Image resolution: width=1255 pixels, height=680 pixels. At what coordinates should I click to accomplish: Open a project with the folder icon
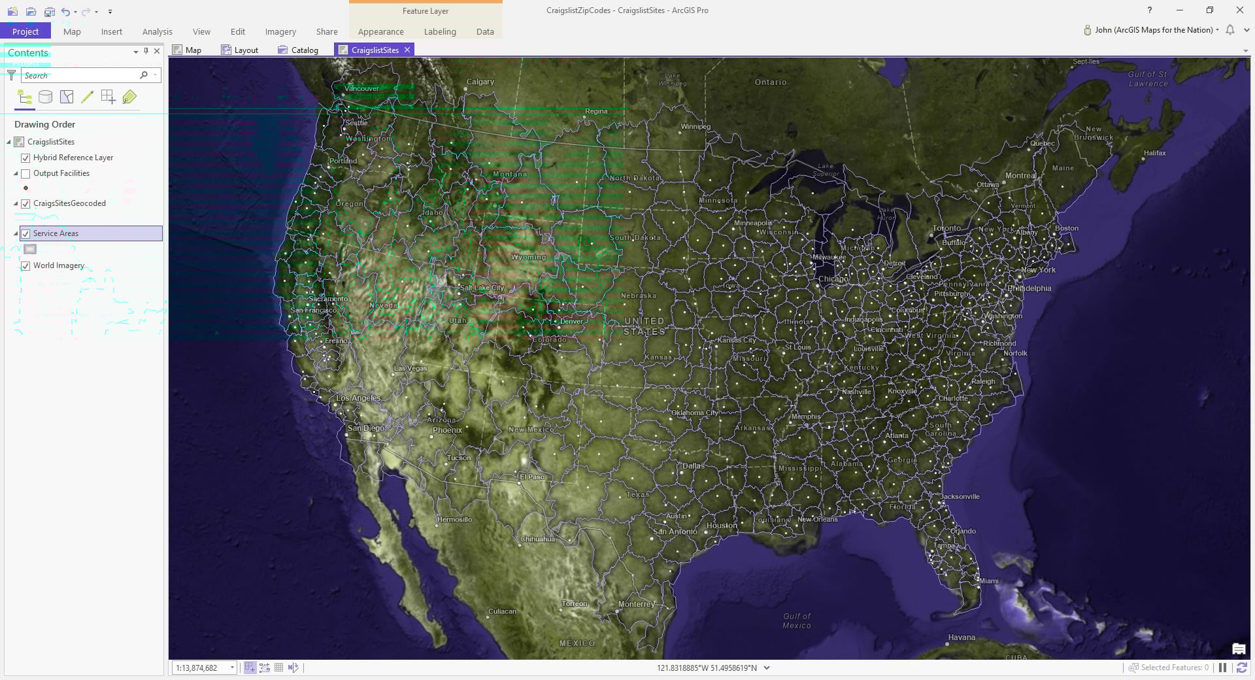click(31, 11)
